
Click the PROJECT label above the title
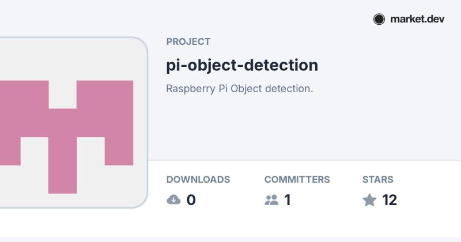188,41
